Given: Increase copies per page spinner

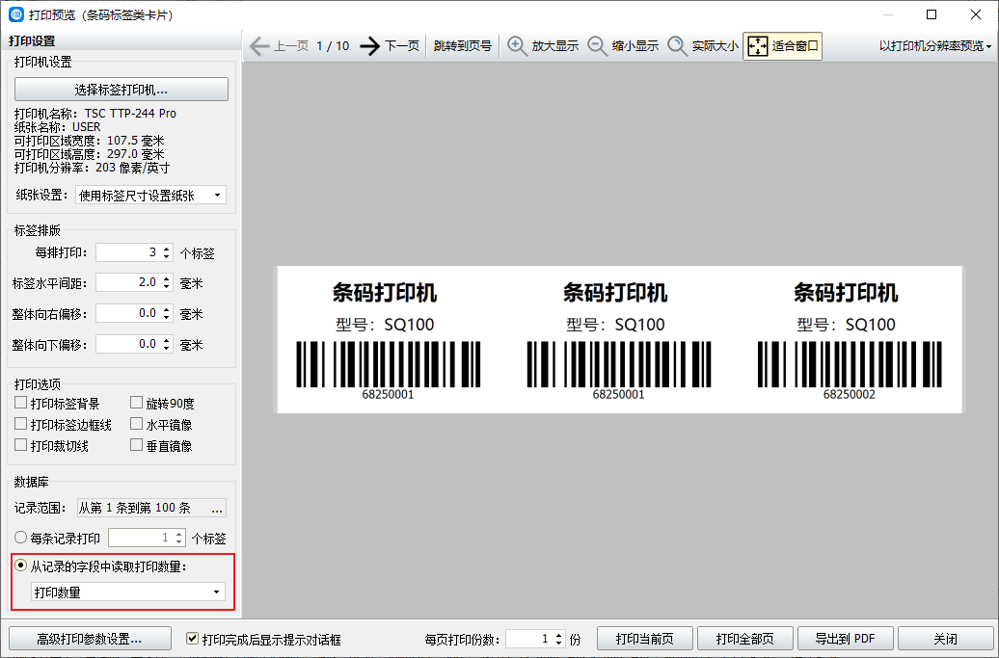Looking at the screenshot, I should (558, 635).
